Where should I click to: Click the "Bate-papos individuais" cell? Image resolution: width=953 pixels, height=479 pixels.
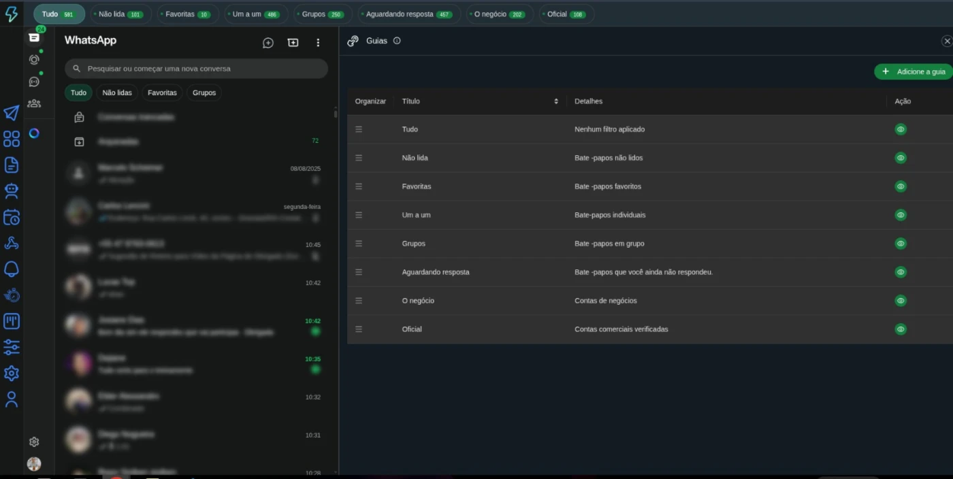[610, 215]
